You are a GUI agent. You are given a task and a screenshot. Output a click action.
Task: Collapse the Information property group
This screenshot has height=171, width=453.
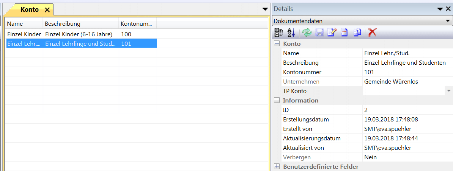(277, 101)
